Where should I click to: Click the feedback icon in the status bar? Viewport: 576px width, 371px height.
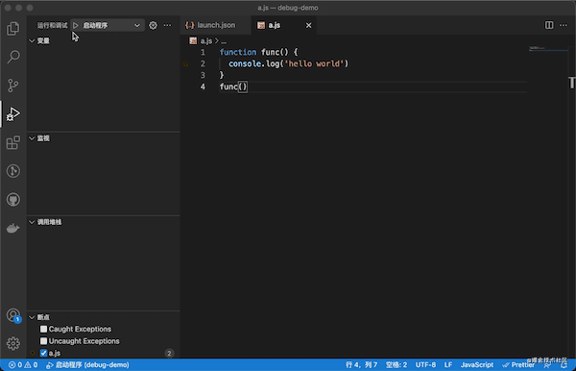point(547,364)
